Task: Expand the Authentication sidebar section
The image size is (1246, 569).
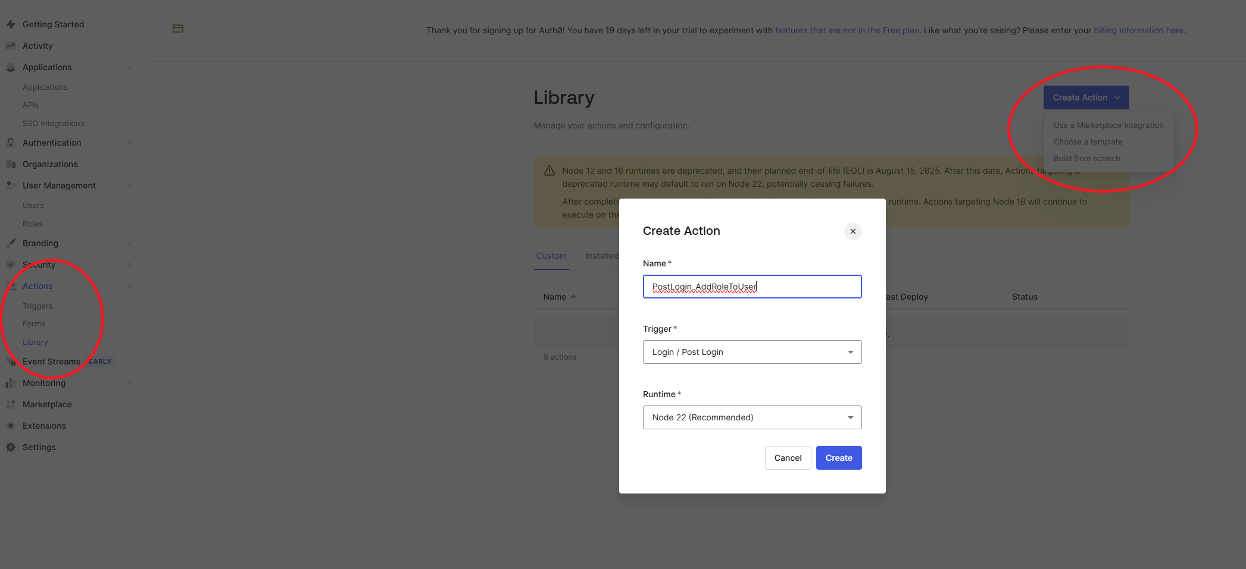Action: [129, 143]
